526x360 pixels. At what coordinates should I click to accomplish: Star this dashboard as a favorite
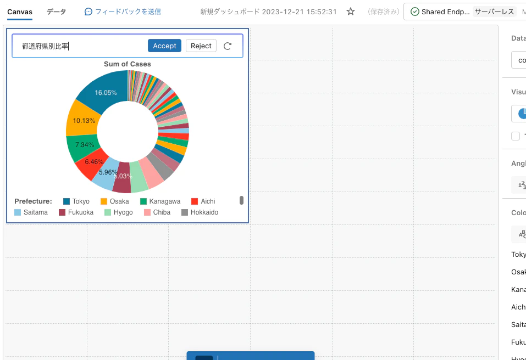coord(351,12)
